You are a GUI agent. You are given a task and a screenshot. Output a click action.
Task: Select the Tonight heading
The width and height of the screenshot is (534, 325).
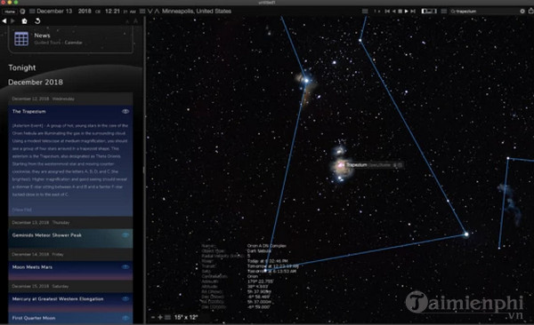tap(21, 67)
